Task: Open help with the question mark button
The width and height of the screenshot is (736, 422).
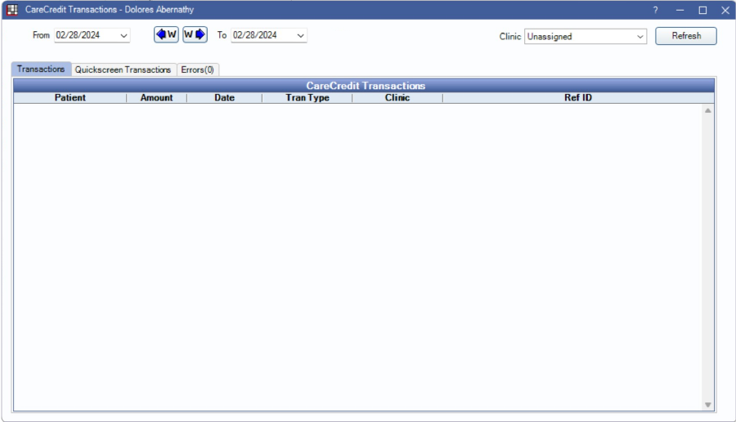Action: [x=655, y=10]
